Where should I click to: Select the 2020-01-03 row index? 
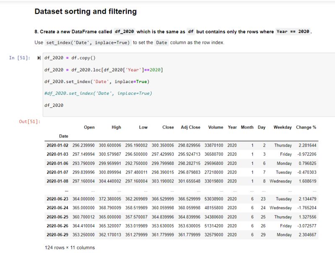coord(57,154)
